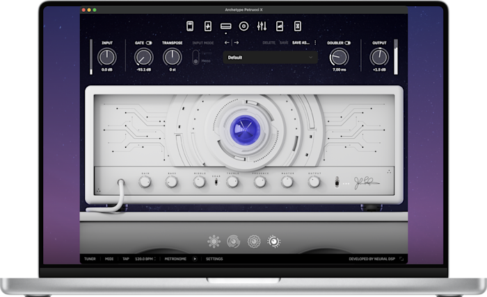Viewport: 487px width, 297px height.
Task: Open the Tuner
Action: click(x=90, y=259)
